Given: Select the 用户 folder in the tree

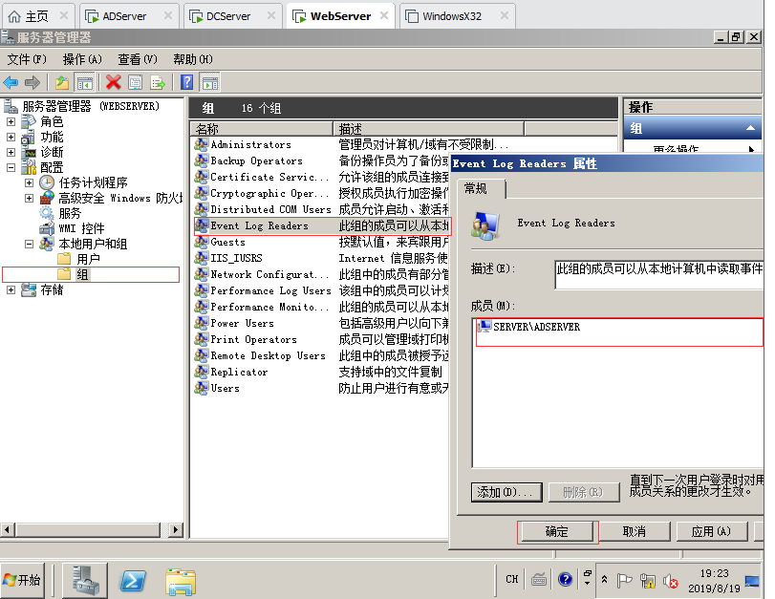Looking at the screenshot, I should pos(88,259).
